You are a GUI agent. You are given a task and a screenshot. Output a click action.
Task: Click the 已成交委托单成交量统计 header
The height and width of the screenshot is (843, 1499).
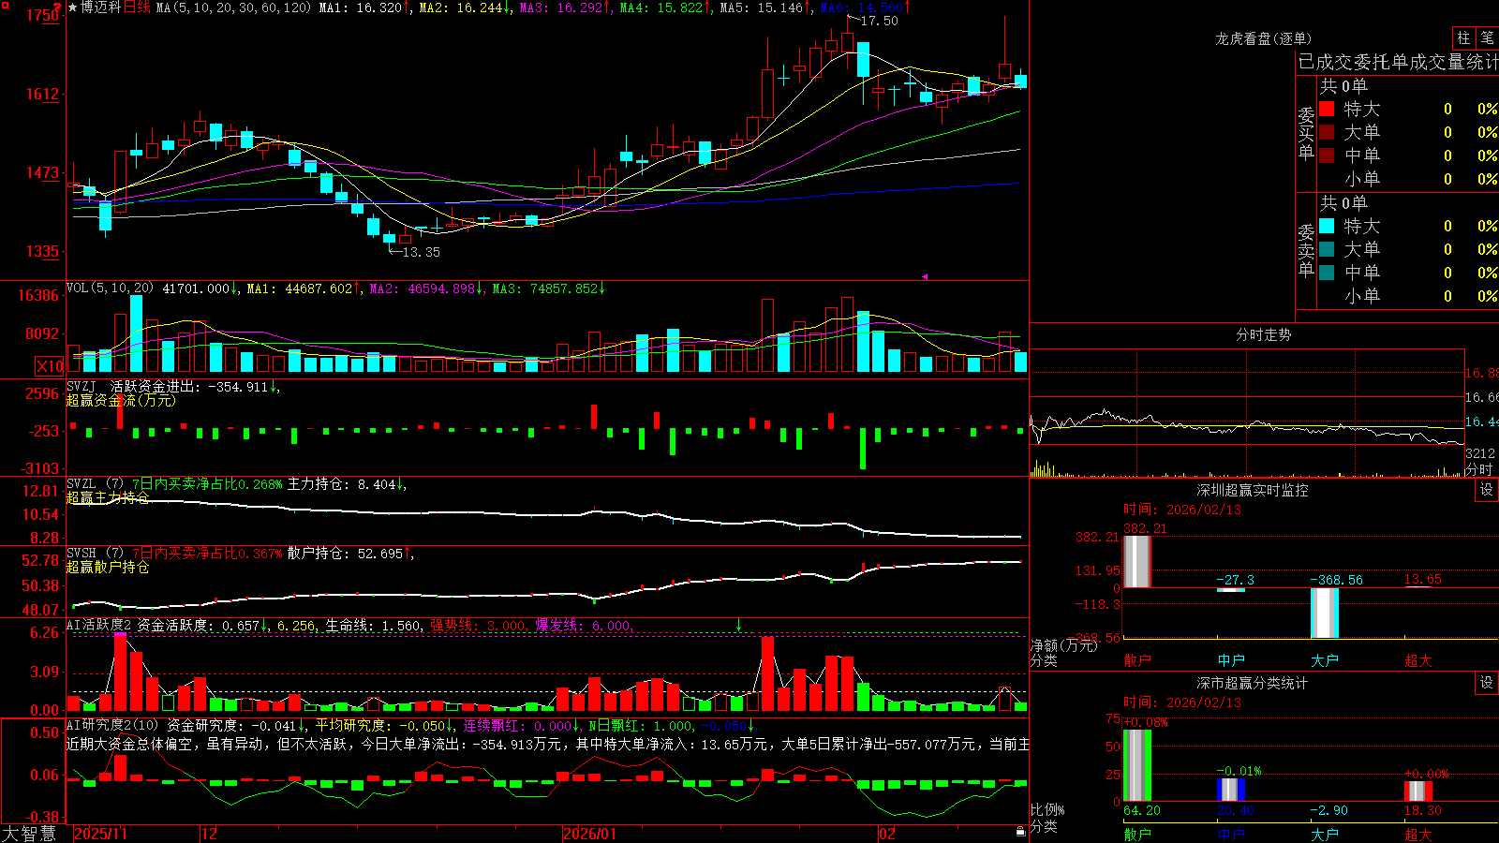[x=1398, y=62]
